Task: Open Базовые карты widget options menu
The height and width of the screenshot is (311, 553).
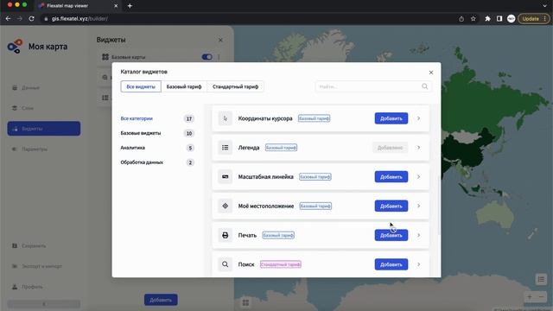Action: (x=219, y=57)
